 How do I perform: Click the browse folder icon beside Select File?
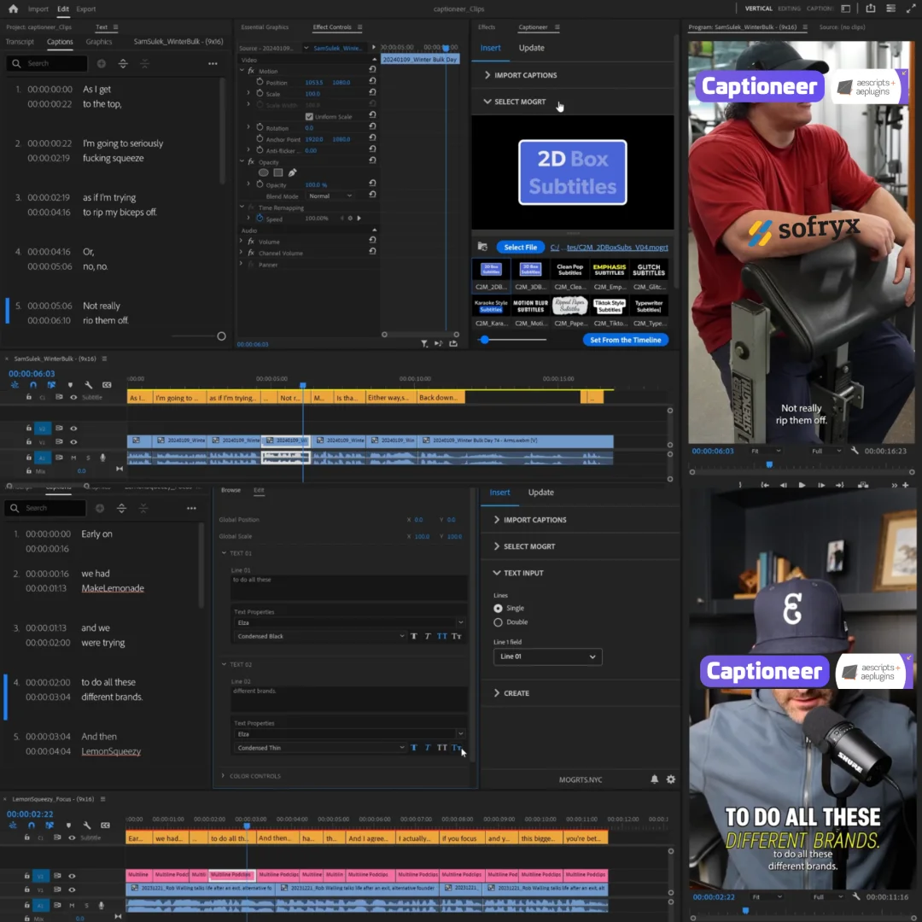tap(482, 247)
